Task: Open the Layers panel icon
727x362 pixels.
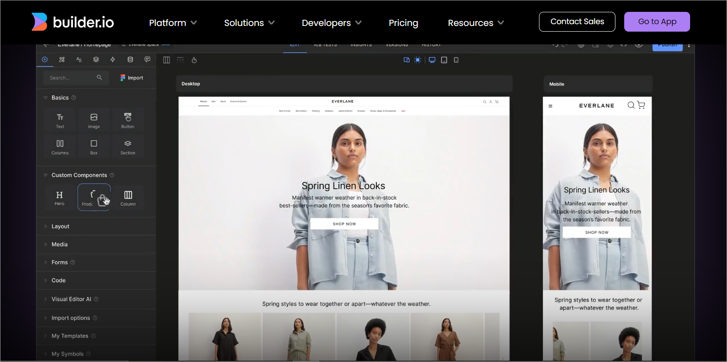Action: (x=96, y=60)
